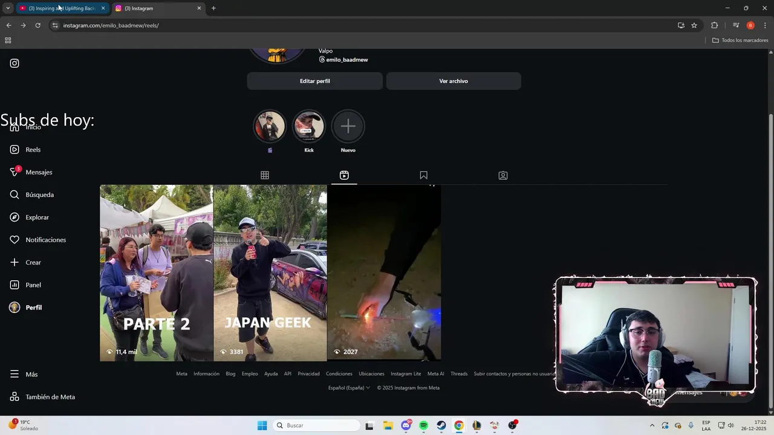The height and width of the screenshot is (435, 774).
Task: Open Steam from the taskbar
Action: [441, 425]
